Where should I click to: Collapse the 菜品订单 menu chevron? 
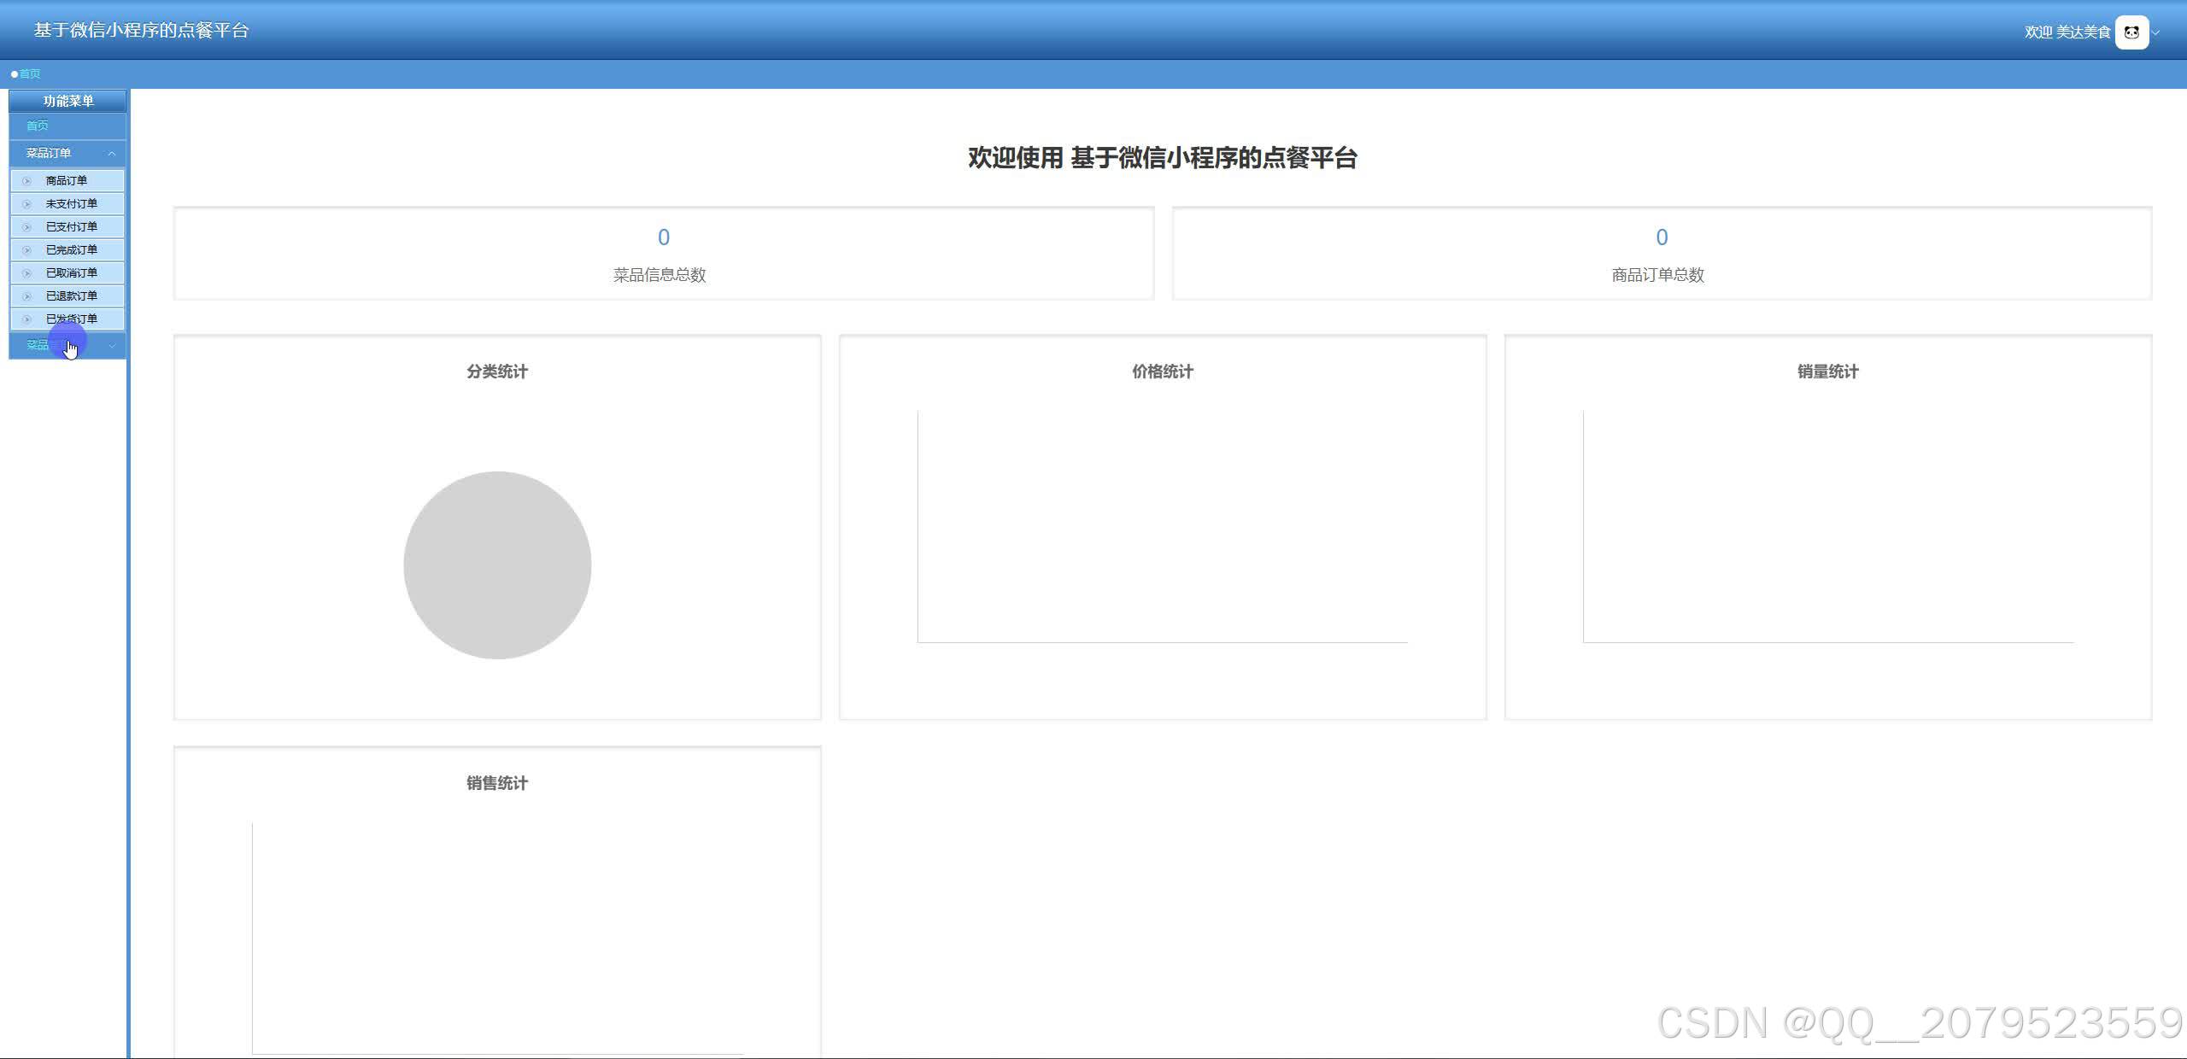112,154
